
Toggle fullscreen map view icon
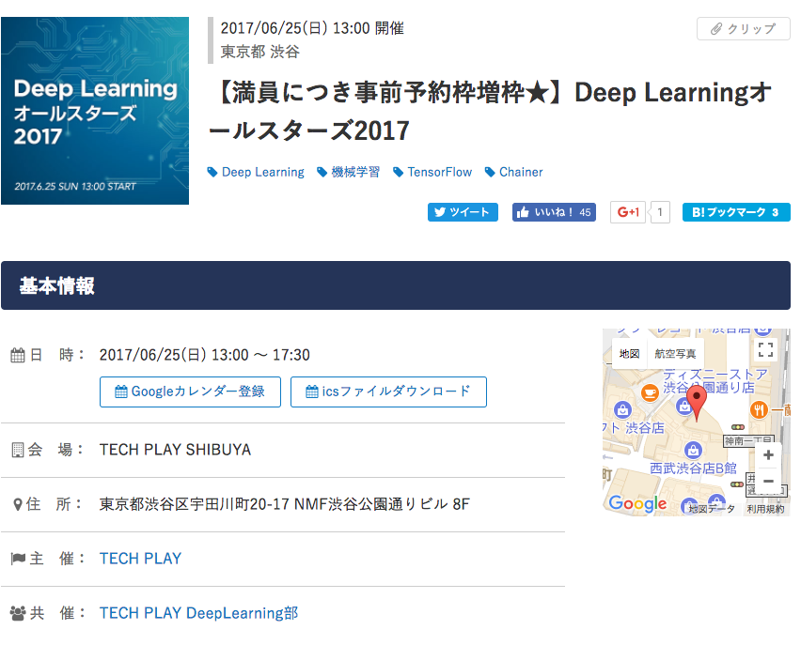tap(765, 350)
